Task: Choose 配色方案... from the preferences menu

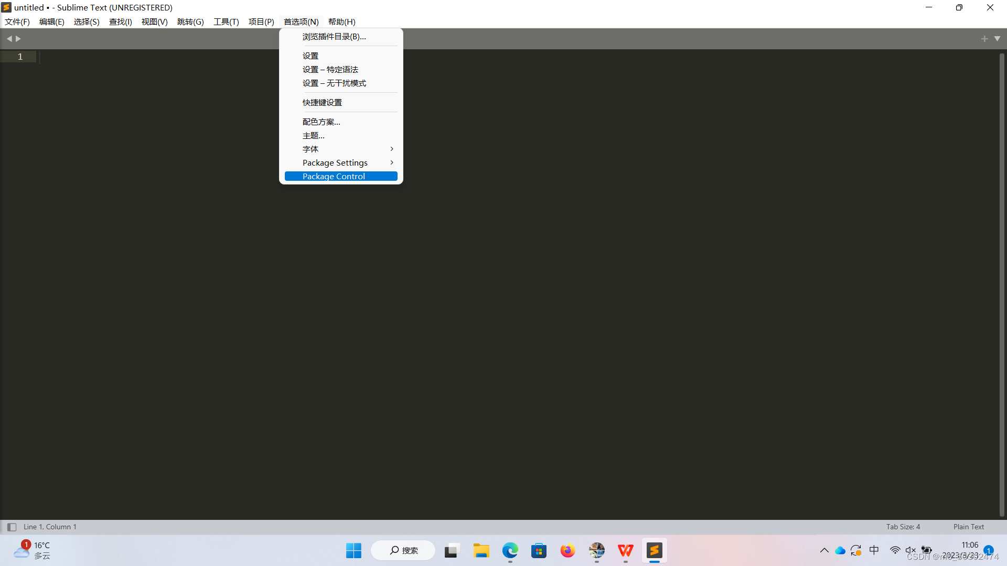Action: pyautogui.click(x=322, y=122)
